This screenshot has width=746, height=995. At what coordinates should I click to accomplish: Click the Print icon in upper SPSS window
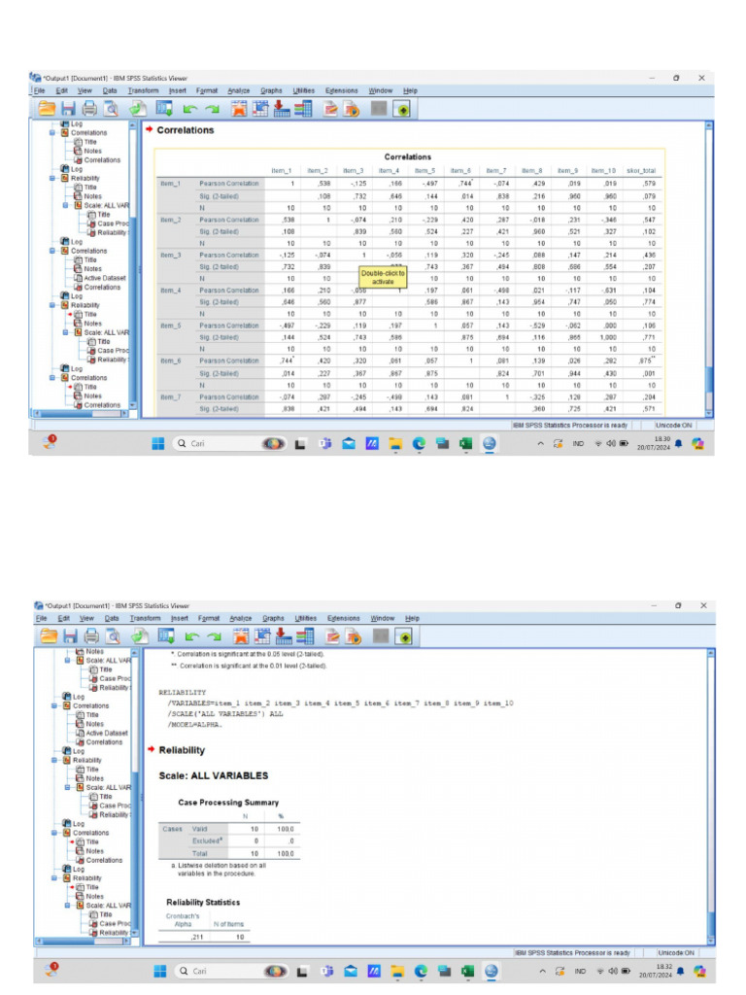(x=89, y=109)
